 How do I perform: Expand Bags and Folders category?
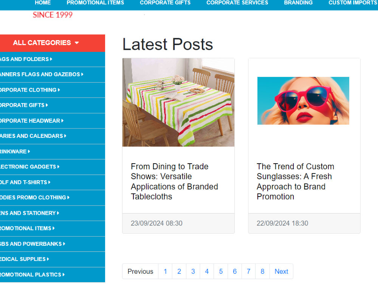(x=53, y=59)
